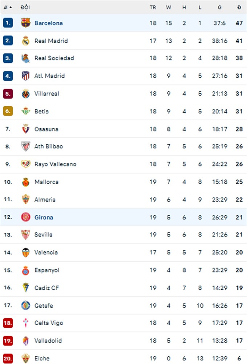Open the Rayo Vallecano team link
Image resolution: width=247 pixels, height=364 pixels.
55,164
